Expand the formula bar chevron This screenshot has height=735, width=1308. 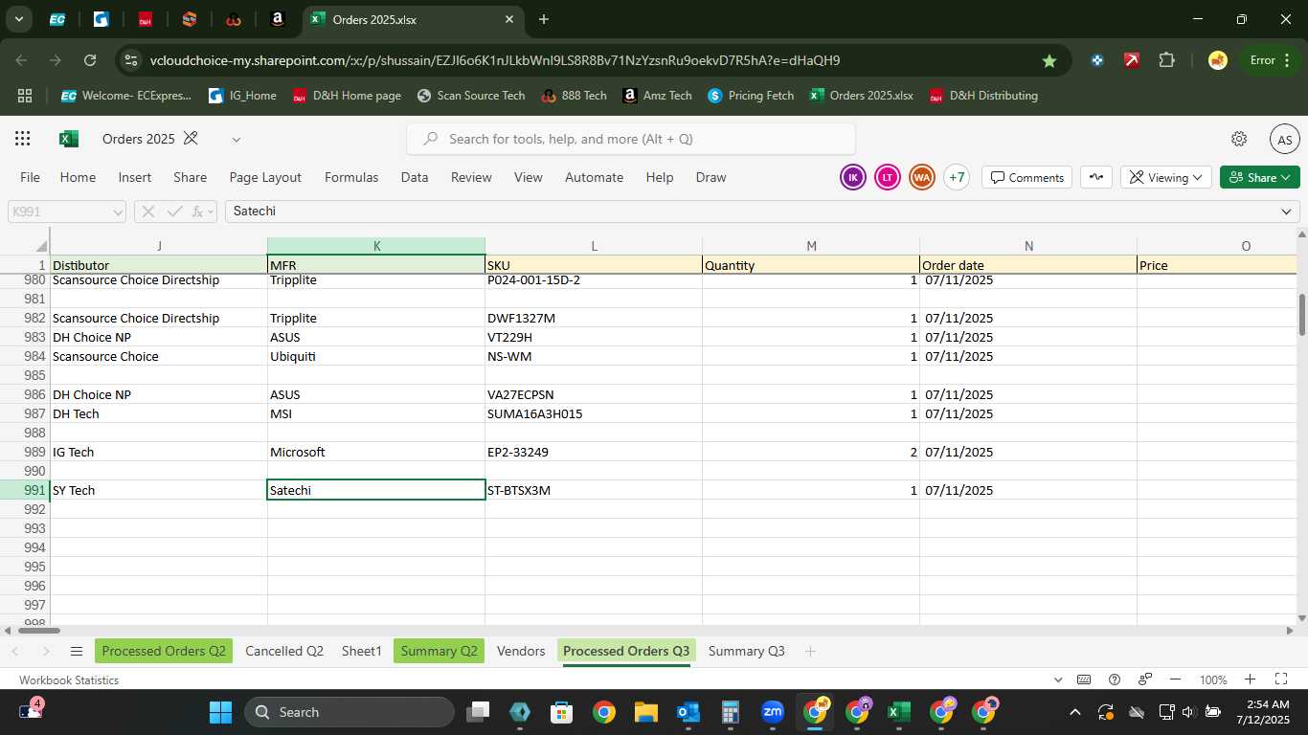click(1286, 212)
